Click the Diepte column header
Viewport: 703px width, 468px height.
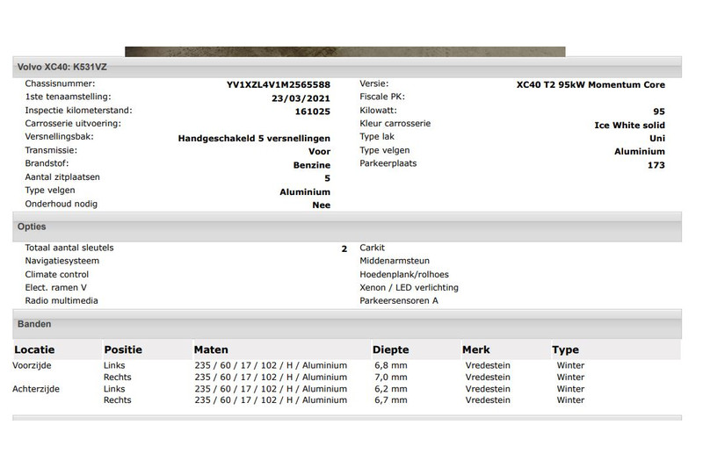[390, 349]
